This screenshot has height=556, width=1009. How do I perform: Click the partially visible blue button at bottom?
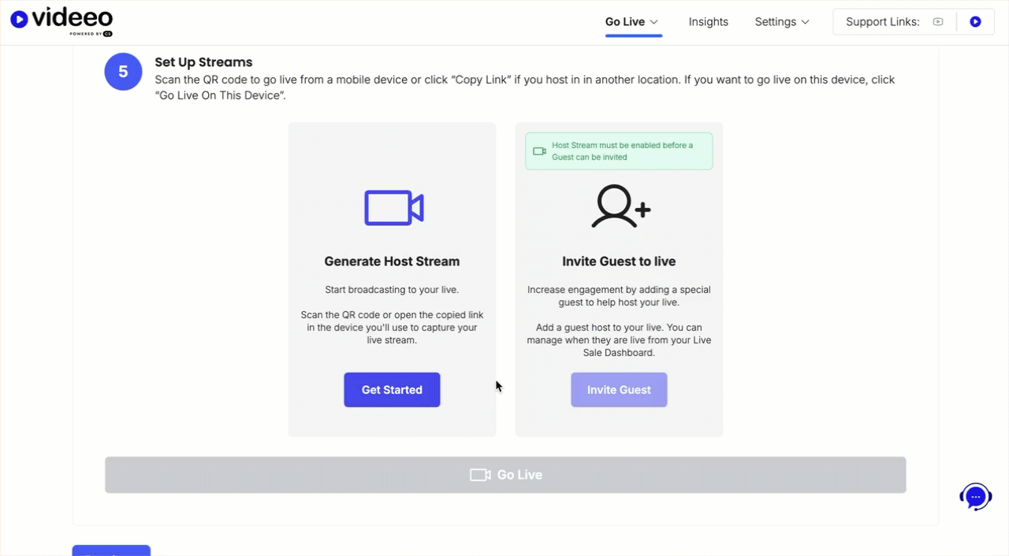[111, 550]
